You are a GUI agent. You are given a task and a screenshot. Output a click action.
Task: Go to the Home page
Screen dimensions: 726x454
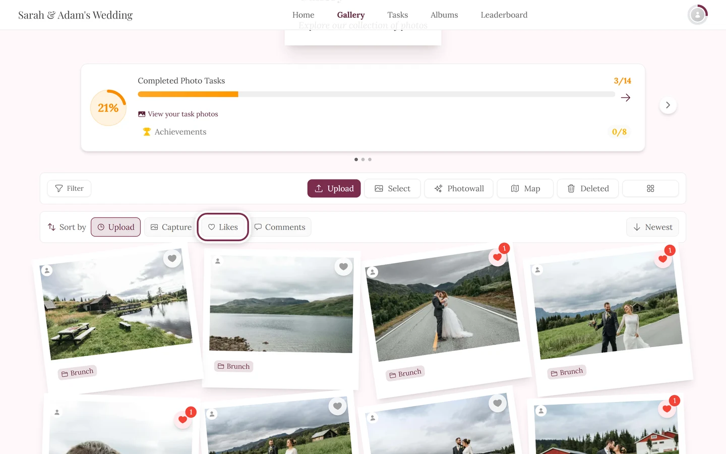coord(303,15)
